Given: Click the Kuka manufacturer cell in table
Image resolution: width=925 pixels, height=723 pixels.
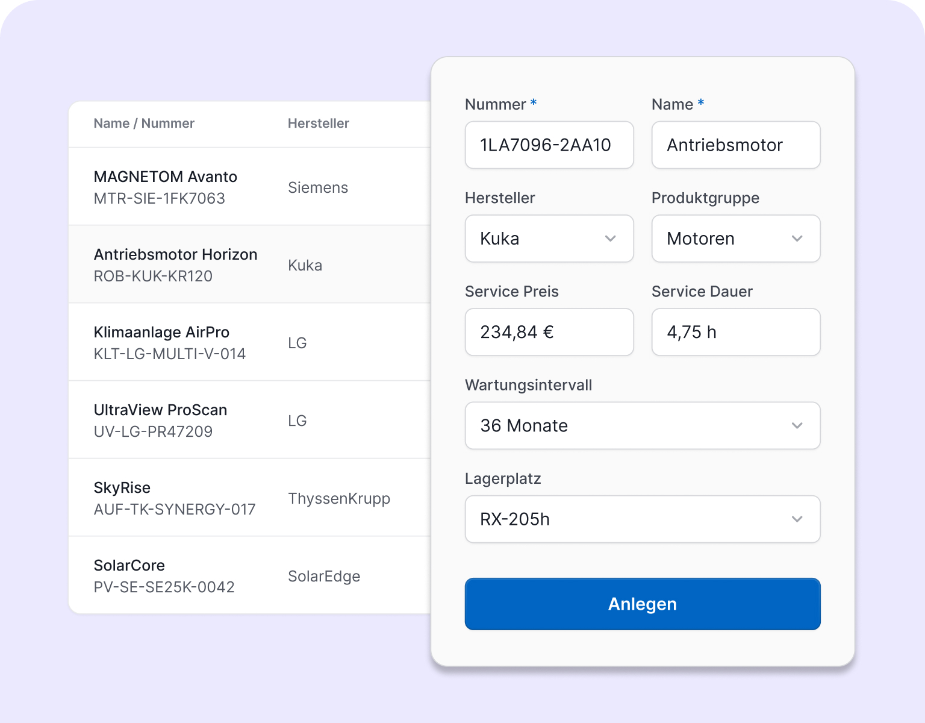Looking at the screenshot, I should point(305,265).
